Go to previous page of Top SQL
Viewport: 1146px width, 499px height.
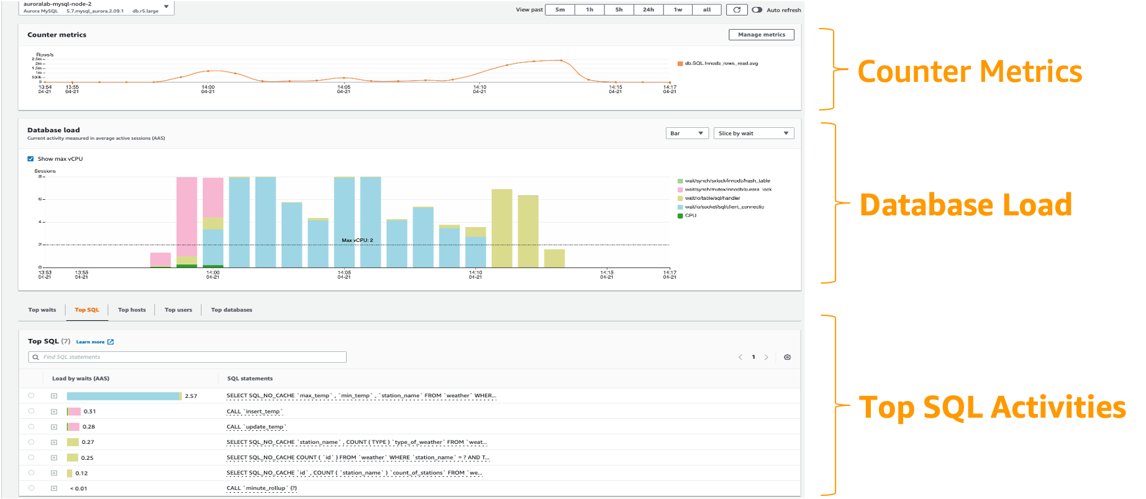pyautogui.click(x=740, y=357)
